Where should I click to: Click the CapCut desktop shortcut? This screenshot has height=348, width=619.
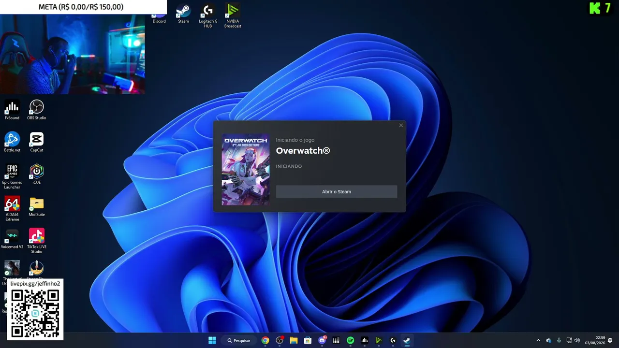click(37, 143)
